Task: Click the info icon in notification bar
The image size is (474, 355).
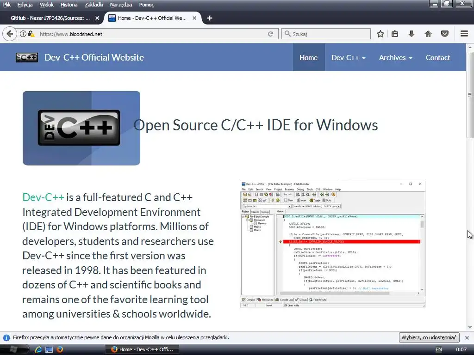Action: click(x=6, y=337)
